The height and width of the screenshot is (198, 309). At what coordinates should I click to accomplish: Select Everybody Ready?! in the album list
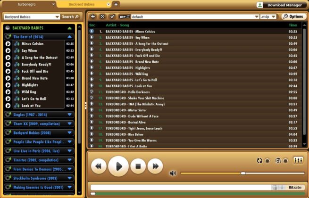pyautogui.click(x=36, y=65)
